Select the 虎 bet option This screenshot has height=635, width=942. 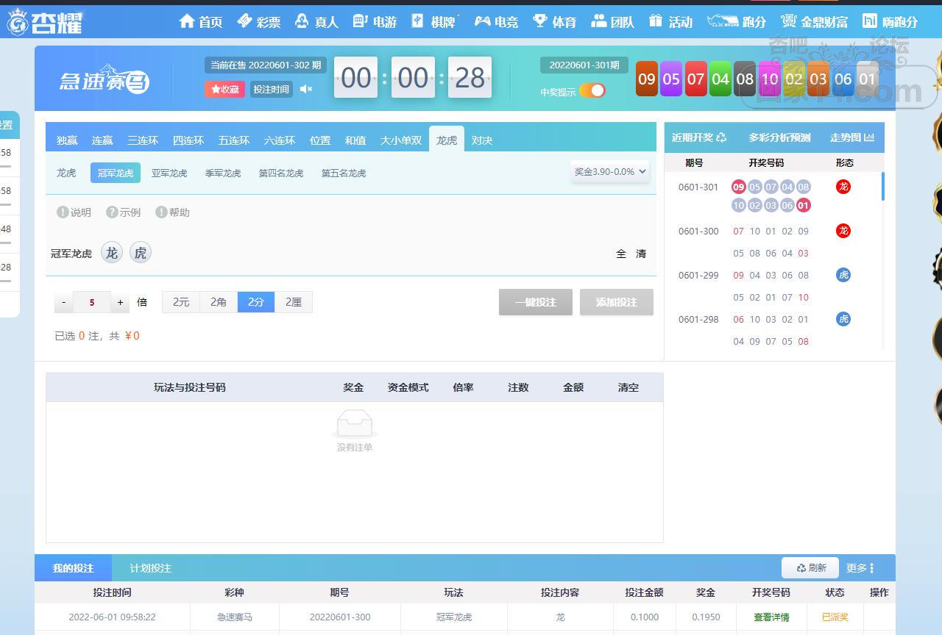tap(140, 253)
